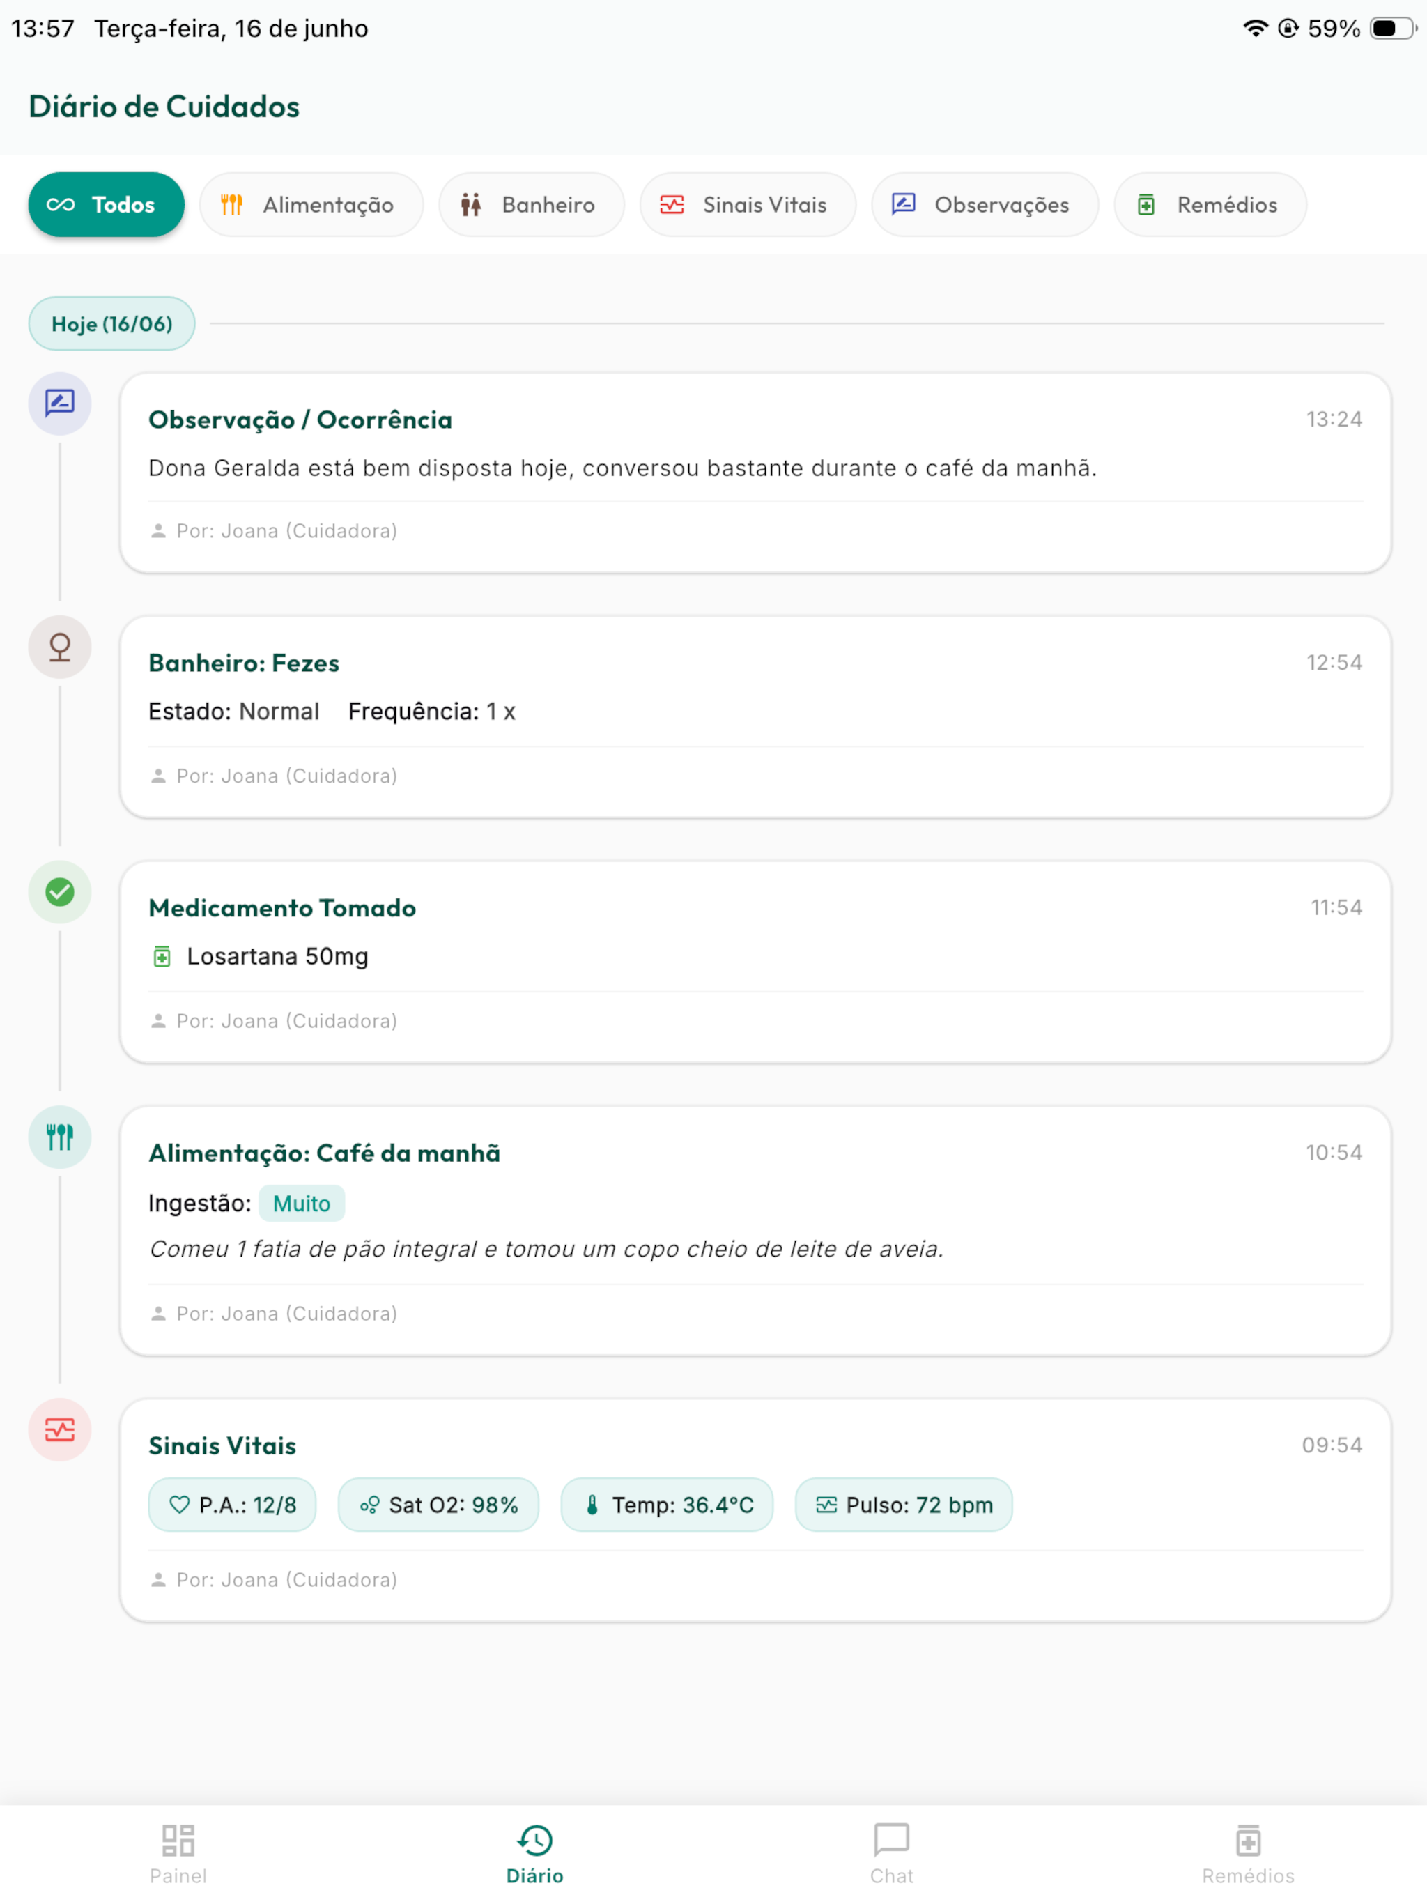Click the green checkmark medication icon

click(x=59, y=892)
